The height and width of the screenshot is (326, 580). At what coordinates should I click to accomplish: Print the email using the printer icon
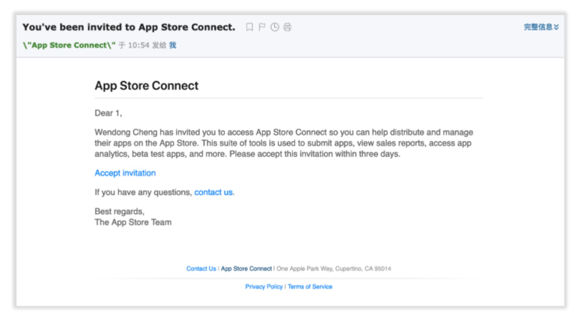pos(287,27)
